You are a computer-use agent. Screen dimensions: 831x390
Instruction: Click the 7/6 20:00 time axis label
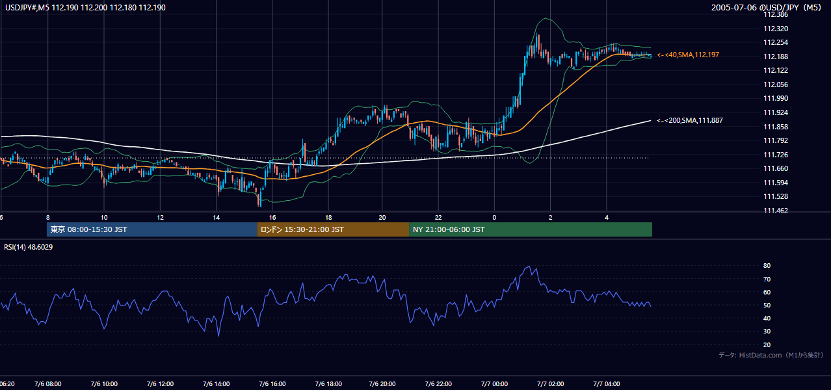pyautogui.click(x=382, y=384)
